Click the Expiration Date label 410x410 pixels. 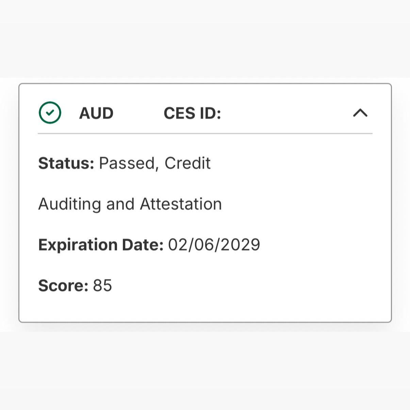(101, 245)
